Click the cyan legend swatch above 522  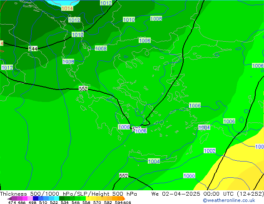pos(57,198)
